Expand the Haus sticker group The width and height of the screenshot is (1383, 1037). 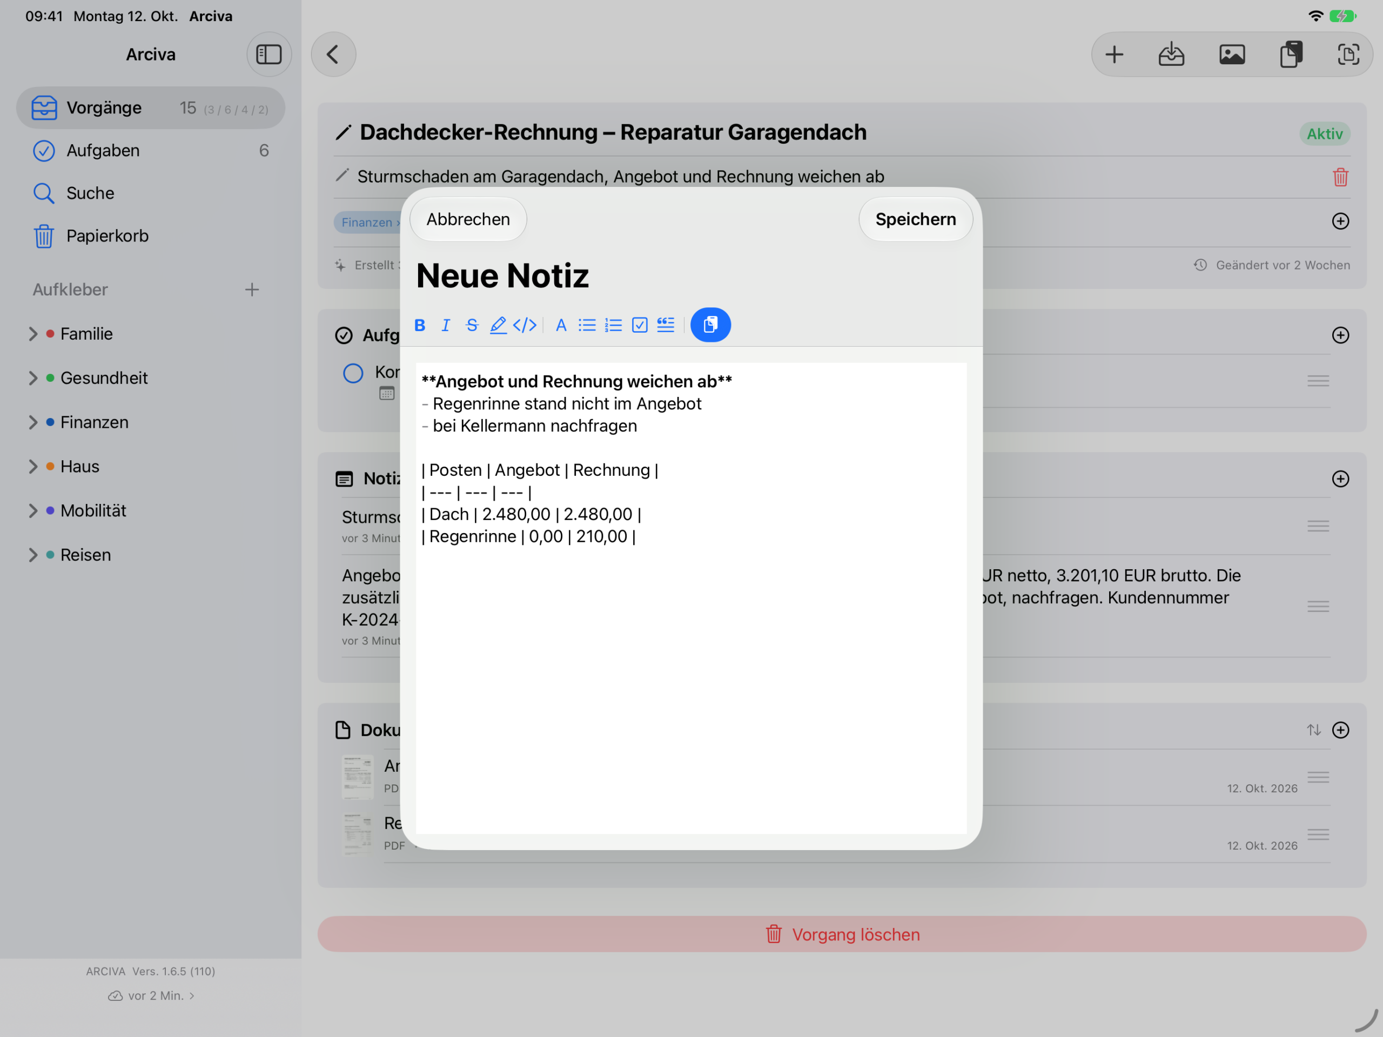(x=33, y=466)
